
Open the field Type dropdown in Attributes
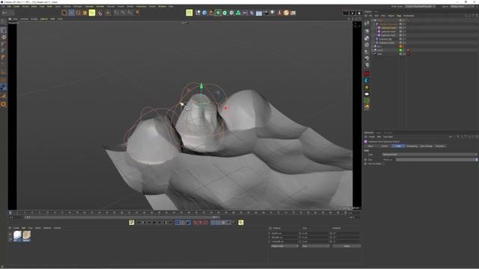pos(430,155)
